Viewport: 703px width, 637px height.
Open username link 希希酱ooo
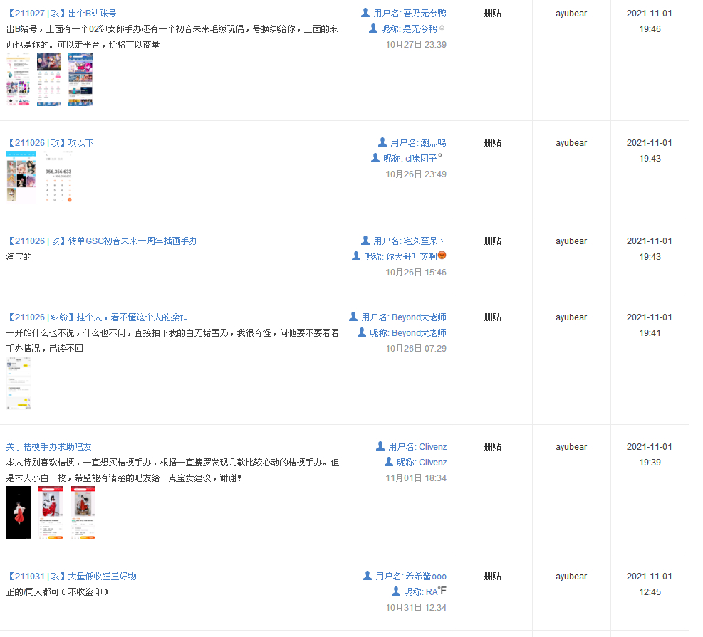(x=426, y=576)
